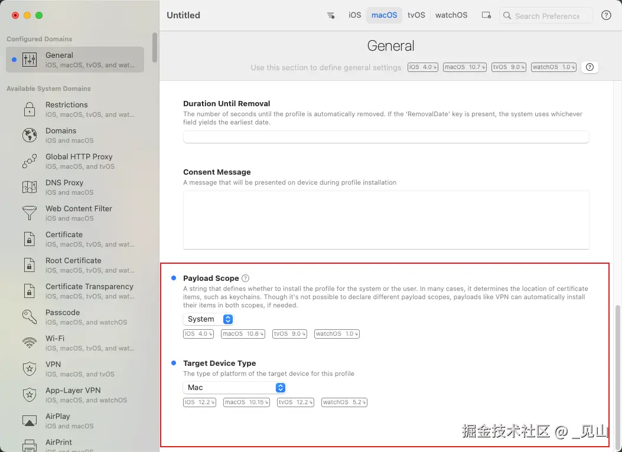
Task: Select the Restrictions lock icon
Action: click(30, 109)
